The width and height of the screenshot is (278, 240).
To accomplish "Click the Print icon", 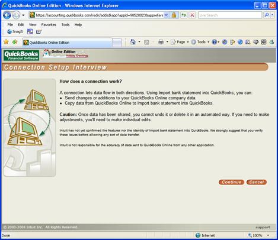I will pos(161,42).
